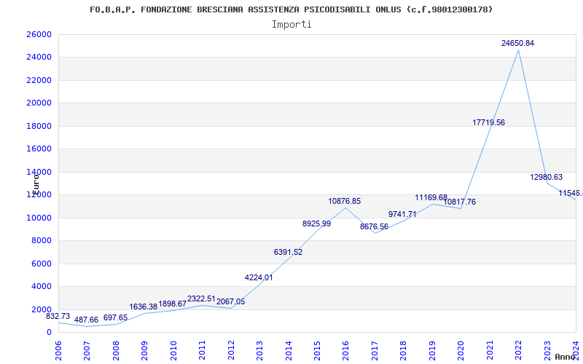
Task: Click the data label 10876.85
Action: click(x=344, y=202)
